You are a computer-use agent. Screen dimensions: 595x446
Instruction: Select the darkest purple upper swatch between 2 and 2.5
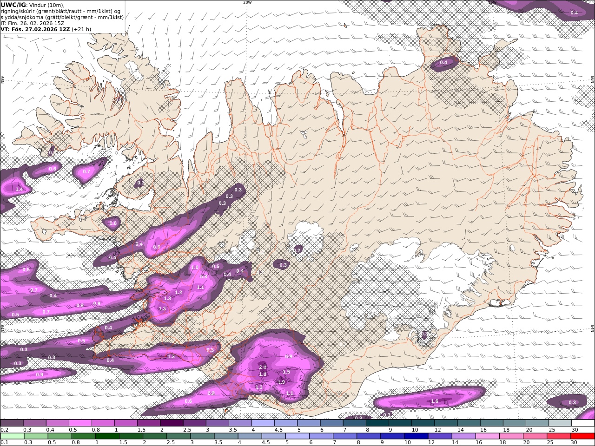(x=172, y=423)
